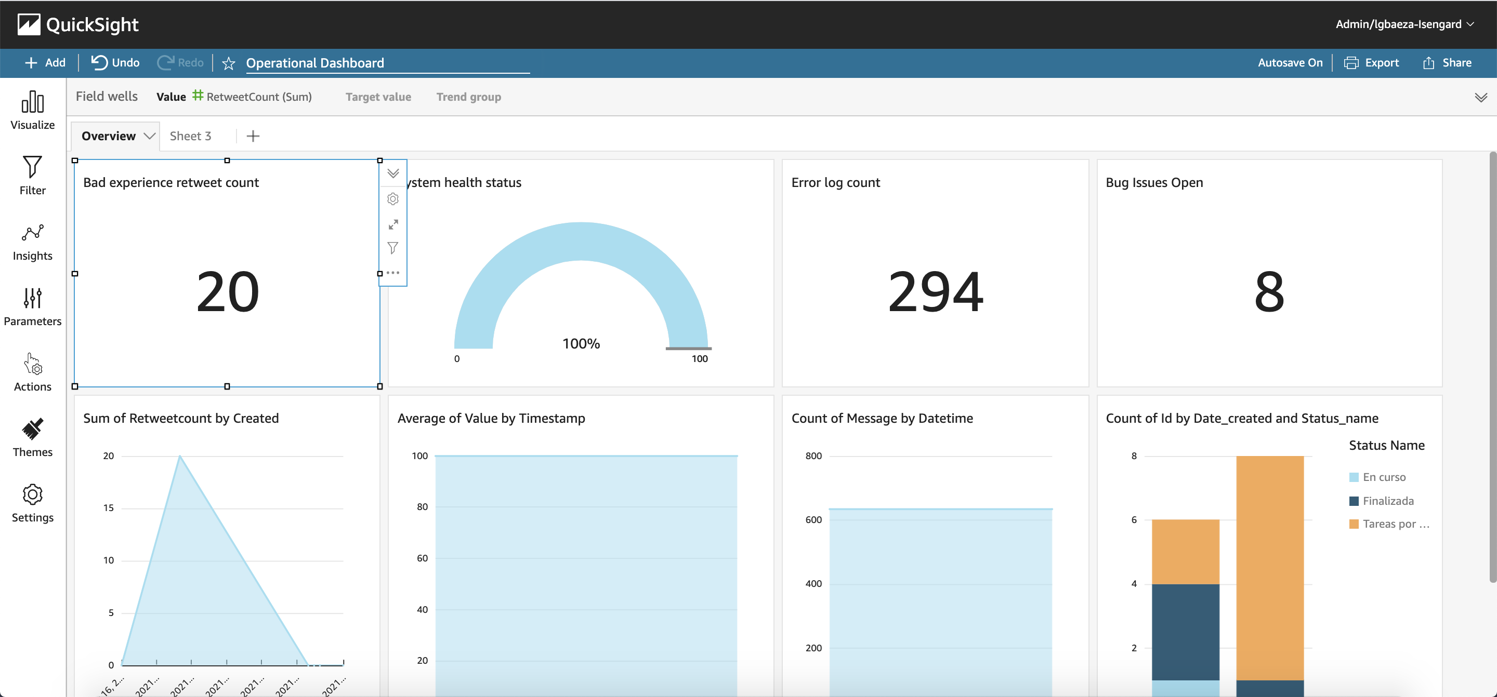Maximize the selected KPI visual

tap(393, 224)
